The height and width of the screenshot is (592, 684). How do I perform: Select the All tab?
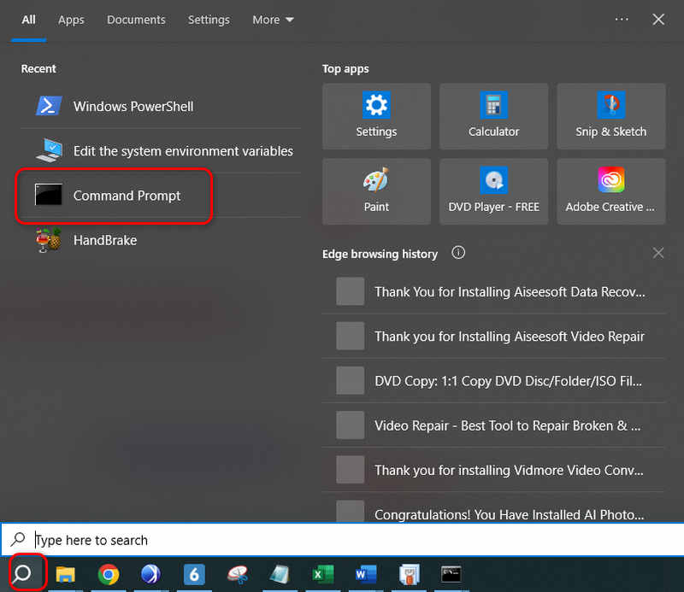29,20
